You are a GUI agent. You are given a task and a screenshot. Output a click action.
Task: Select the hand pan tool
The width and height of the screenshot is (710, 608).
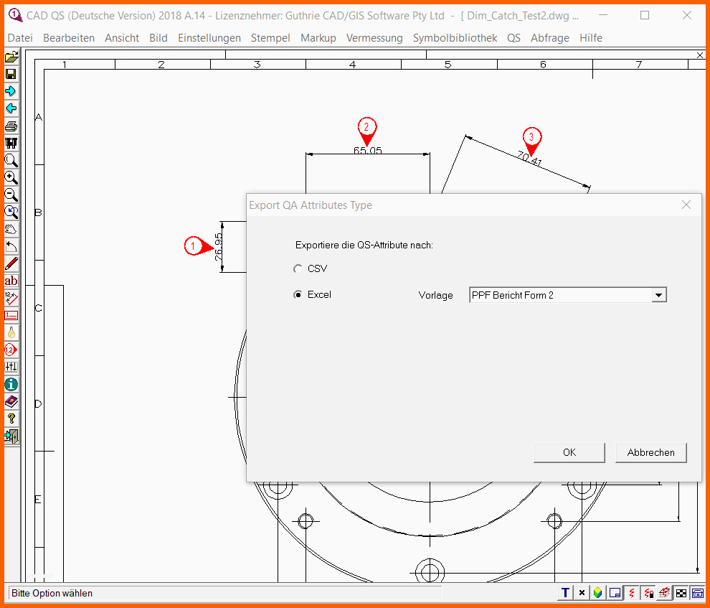point(11,229)
